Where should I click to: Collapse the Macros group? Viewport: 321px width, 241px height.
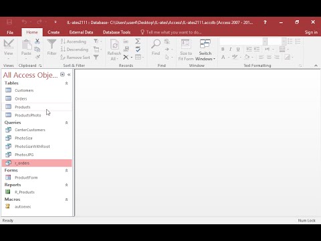point(66,199)
